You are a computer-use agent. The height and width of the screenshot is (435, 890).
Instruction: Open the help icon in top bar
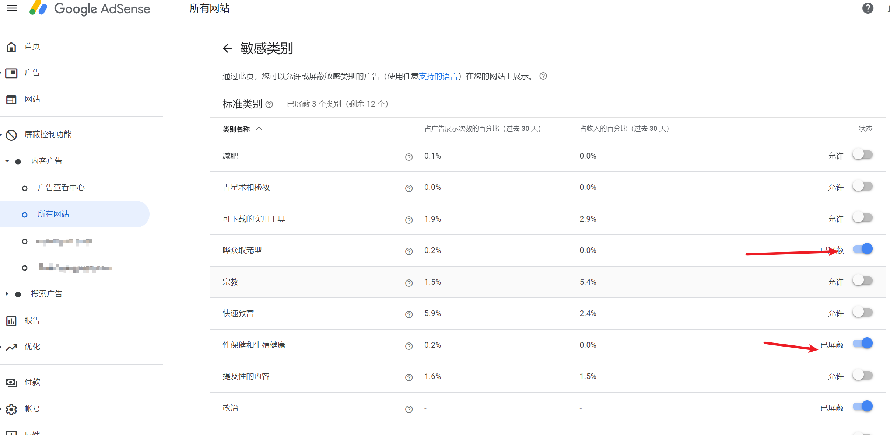(868, 8)
